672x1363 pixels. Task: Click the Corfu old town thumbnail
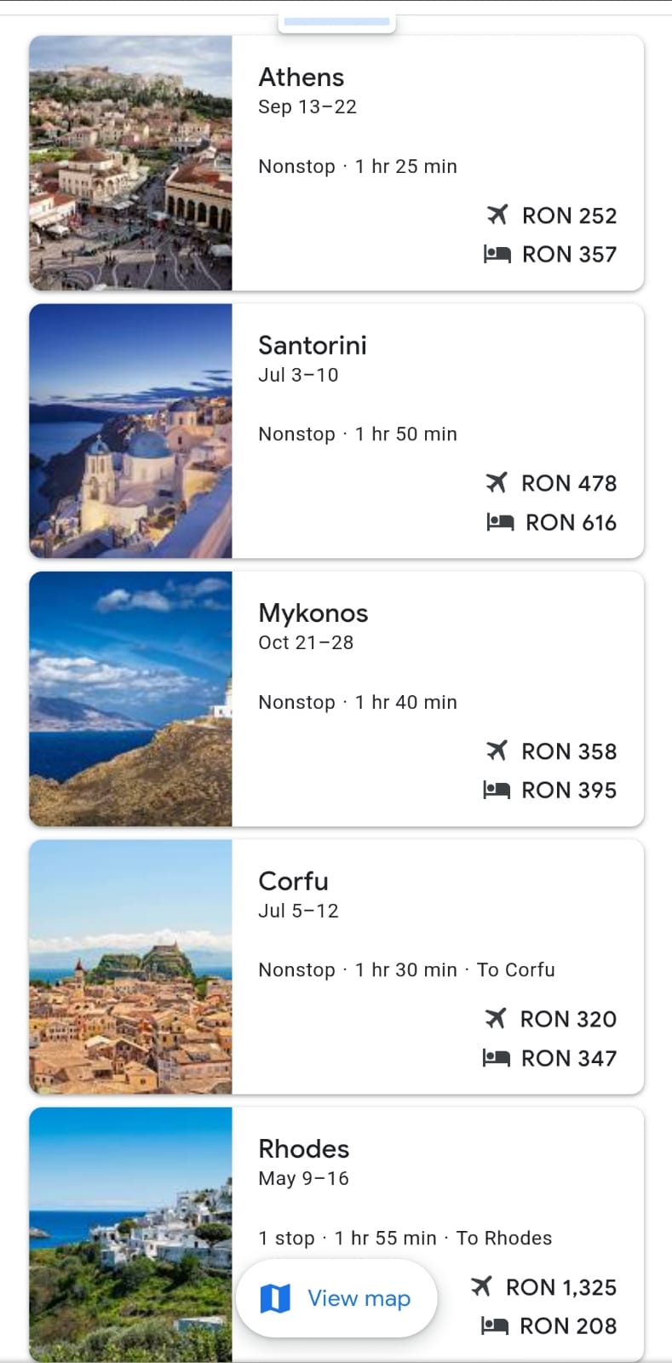[130, 967]
